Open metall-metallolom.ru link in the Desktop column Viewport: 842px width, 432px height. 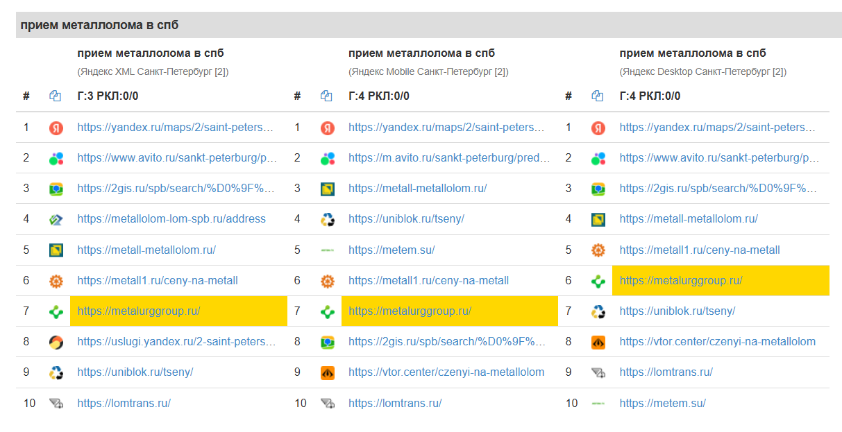point(688,219)
